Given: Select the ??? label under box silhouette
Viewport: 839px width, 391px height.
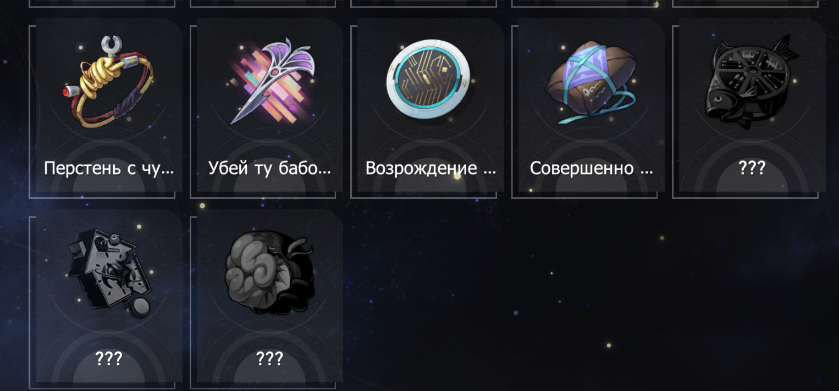Looking at the screenshot, I should pyautogui.click(x=109, y=359).
